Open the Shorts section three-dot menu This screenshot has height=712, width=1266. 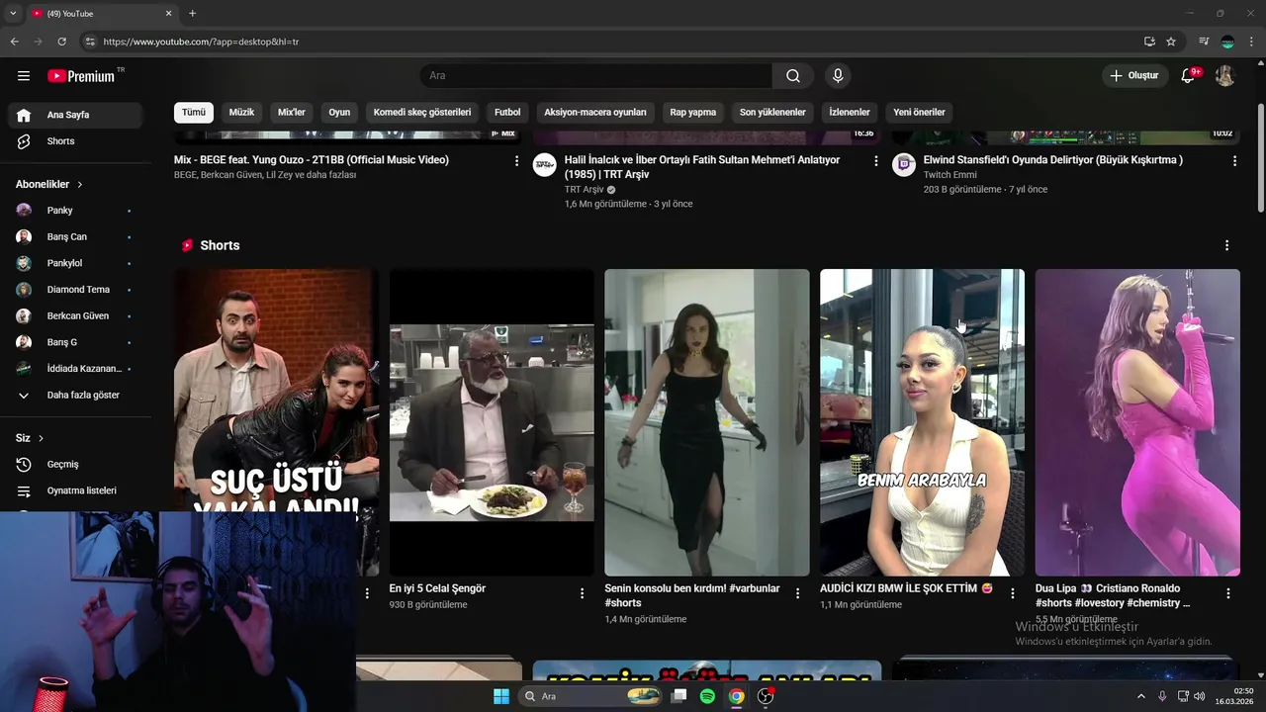1227,245
